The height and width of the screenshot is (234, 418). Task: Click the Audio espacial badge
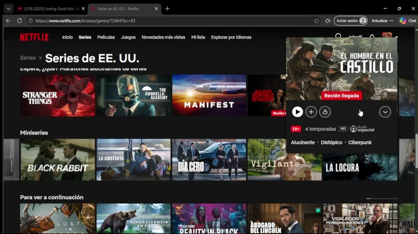(362, 129)
